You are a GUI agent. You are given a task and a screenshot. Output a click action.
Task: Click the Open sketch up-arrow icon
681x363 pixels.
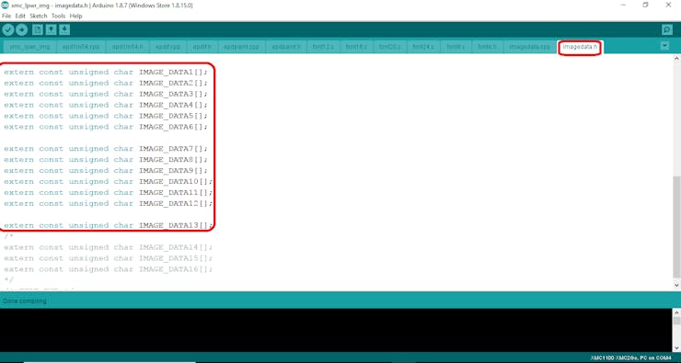pyautogui.click(x=52, y=29)
